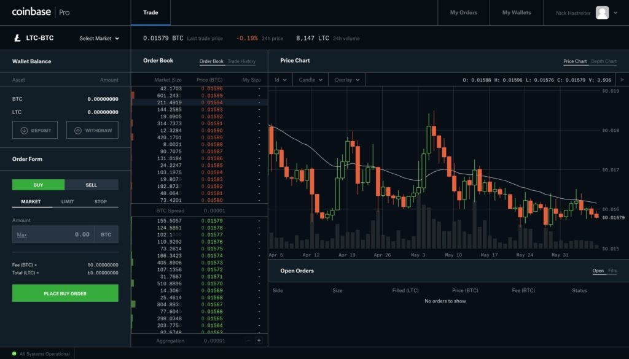Click the BTC wallet balance row
629x359 pixels.
pos(65,99)
